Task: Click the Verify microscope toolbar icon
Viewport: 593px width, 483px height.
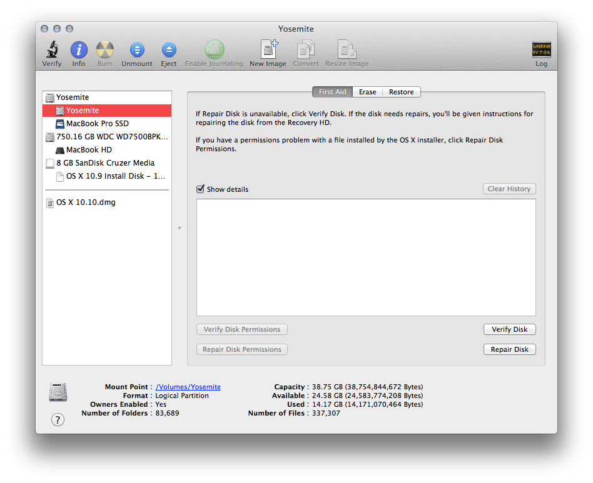Action: pyautogui.click(x=52, y=49)
